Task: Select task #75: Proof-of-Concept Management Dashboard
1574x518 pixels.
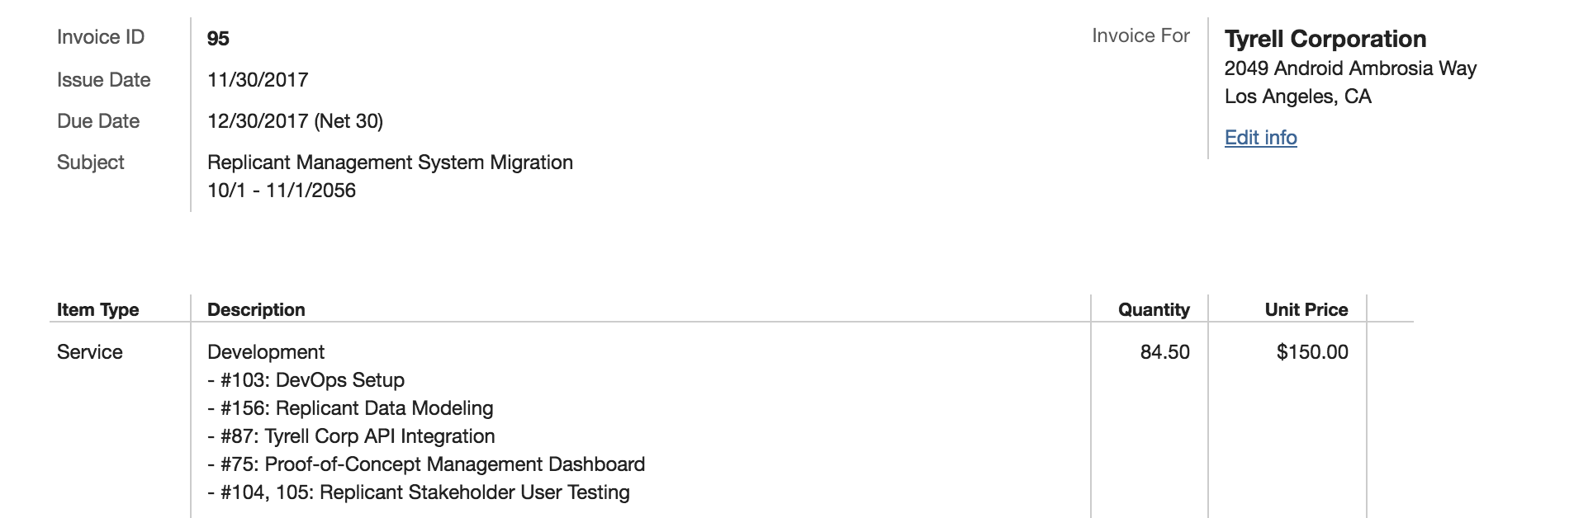Action: point(424,464)
